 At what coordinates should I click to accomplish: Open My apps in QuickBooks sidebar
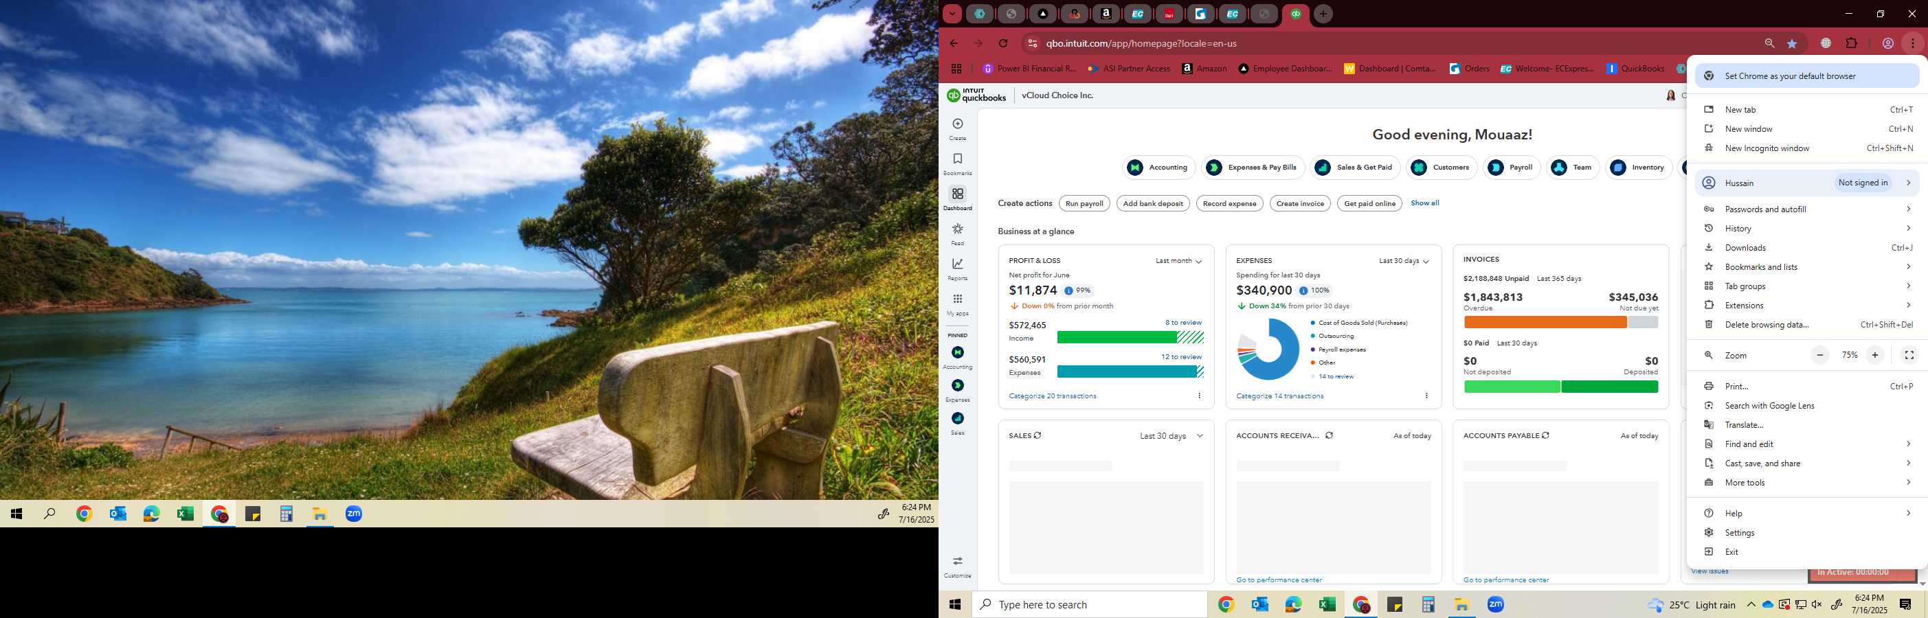tap(957, 304)
